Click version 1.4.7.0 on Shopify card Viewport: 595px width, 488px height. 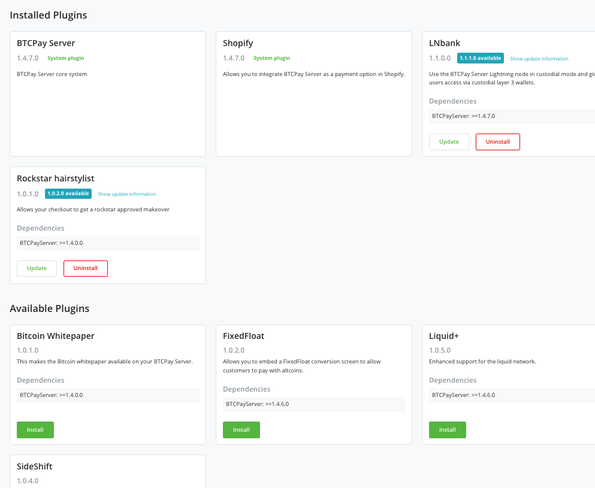pyautogui.click(x=234, y=58)
